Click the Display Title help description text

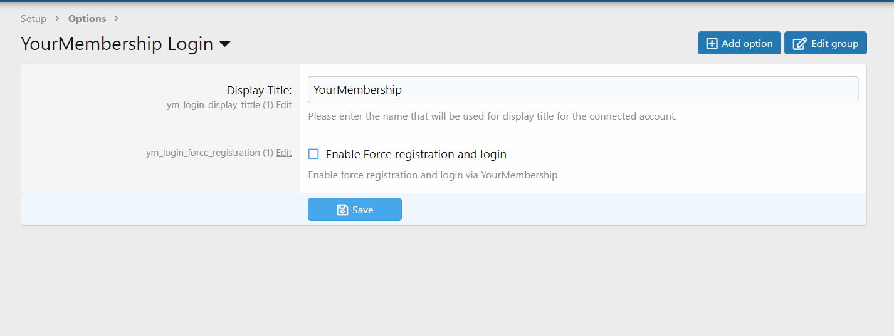(492, 116)
